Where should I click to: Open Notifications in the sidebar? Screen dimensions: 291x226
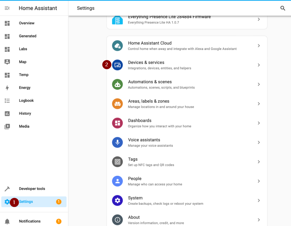pyautogui.click(x=30, y=221)
